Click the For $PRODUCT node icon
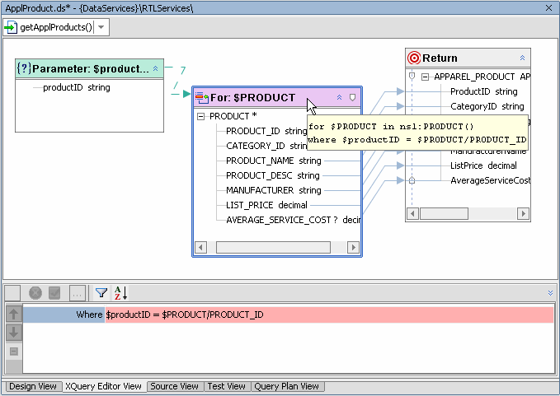Screen dimensions: 560x396 click(x=202, y=97)
